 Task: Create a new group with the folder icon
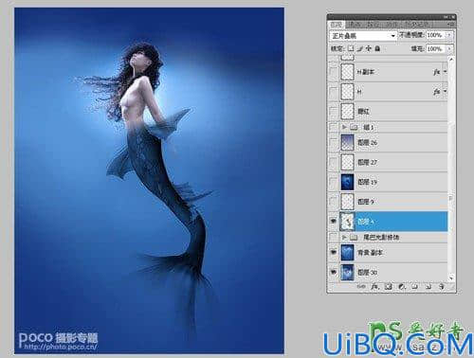[x=415, y=287]
